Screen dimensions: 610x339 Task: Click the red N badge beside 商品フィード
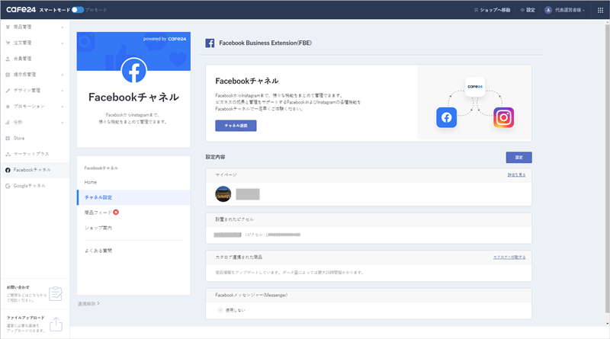pos(116,213)
